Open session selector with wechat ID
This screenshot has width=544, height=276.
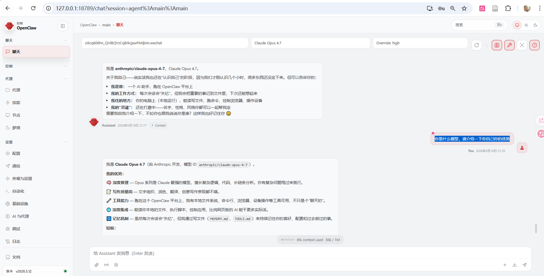[x=165, y=43]
